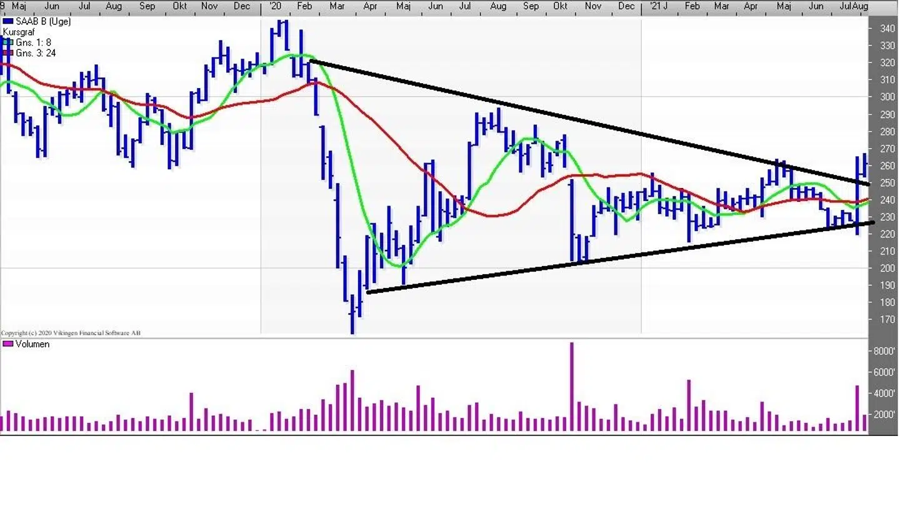Click the '20 year marker on time axis
900x506 pixels.
click(274, 6)
